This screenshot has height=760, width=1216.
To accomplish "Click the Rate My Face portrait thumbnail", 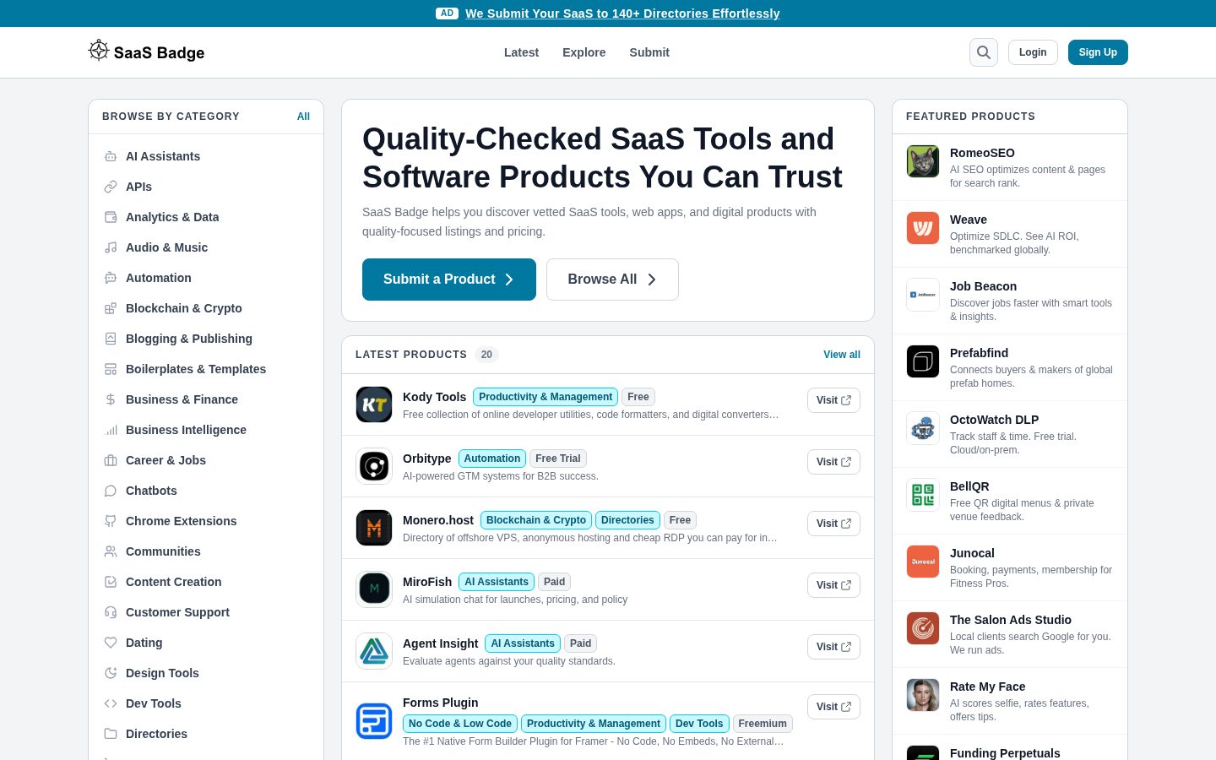I will 923,695.
